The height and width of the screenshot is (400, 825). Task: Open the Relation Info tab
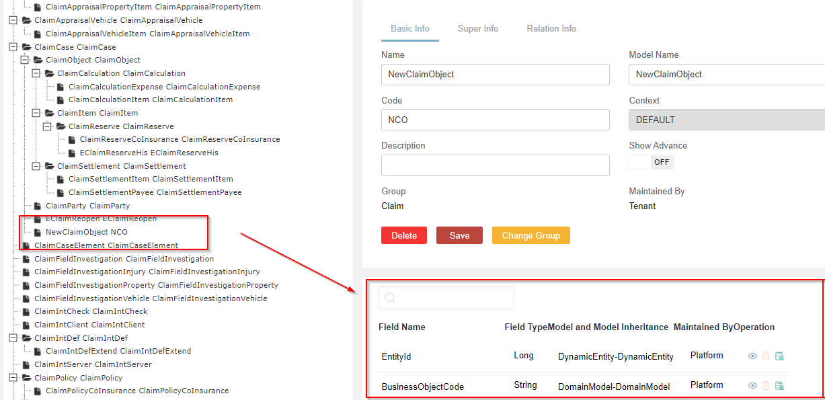click(x=551, y=29)
